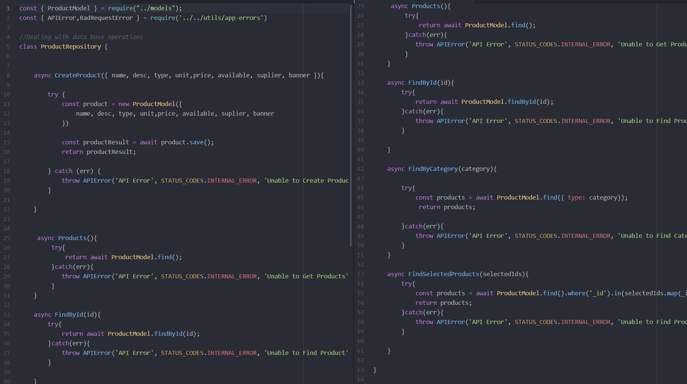Click 'return products;' on line 46
Screen dimensions: 687x384
coord(447,207)
